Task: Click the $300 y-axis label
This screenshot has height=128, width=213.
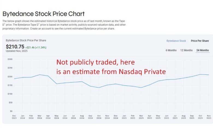Action: [x=10, y=59]
